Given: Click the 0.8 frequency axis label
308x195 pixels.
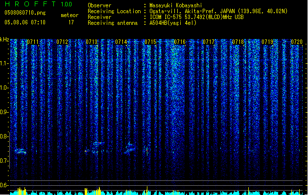Looking at the screenshot, I should coord(4,136).
